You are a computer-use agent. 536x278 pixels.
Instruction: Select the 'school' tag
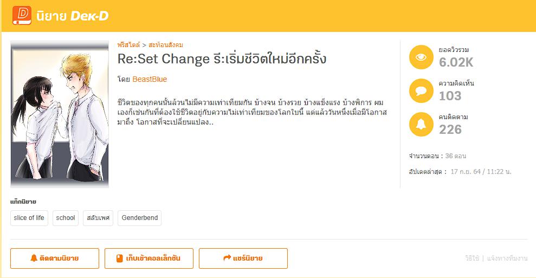pos(66,218)
